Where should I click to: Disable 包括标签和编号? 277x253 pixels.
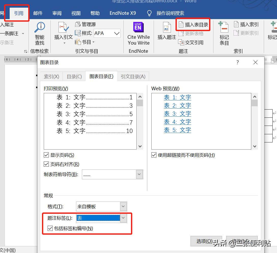pyautogui.click(x=50, y=229)
